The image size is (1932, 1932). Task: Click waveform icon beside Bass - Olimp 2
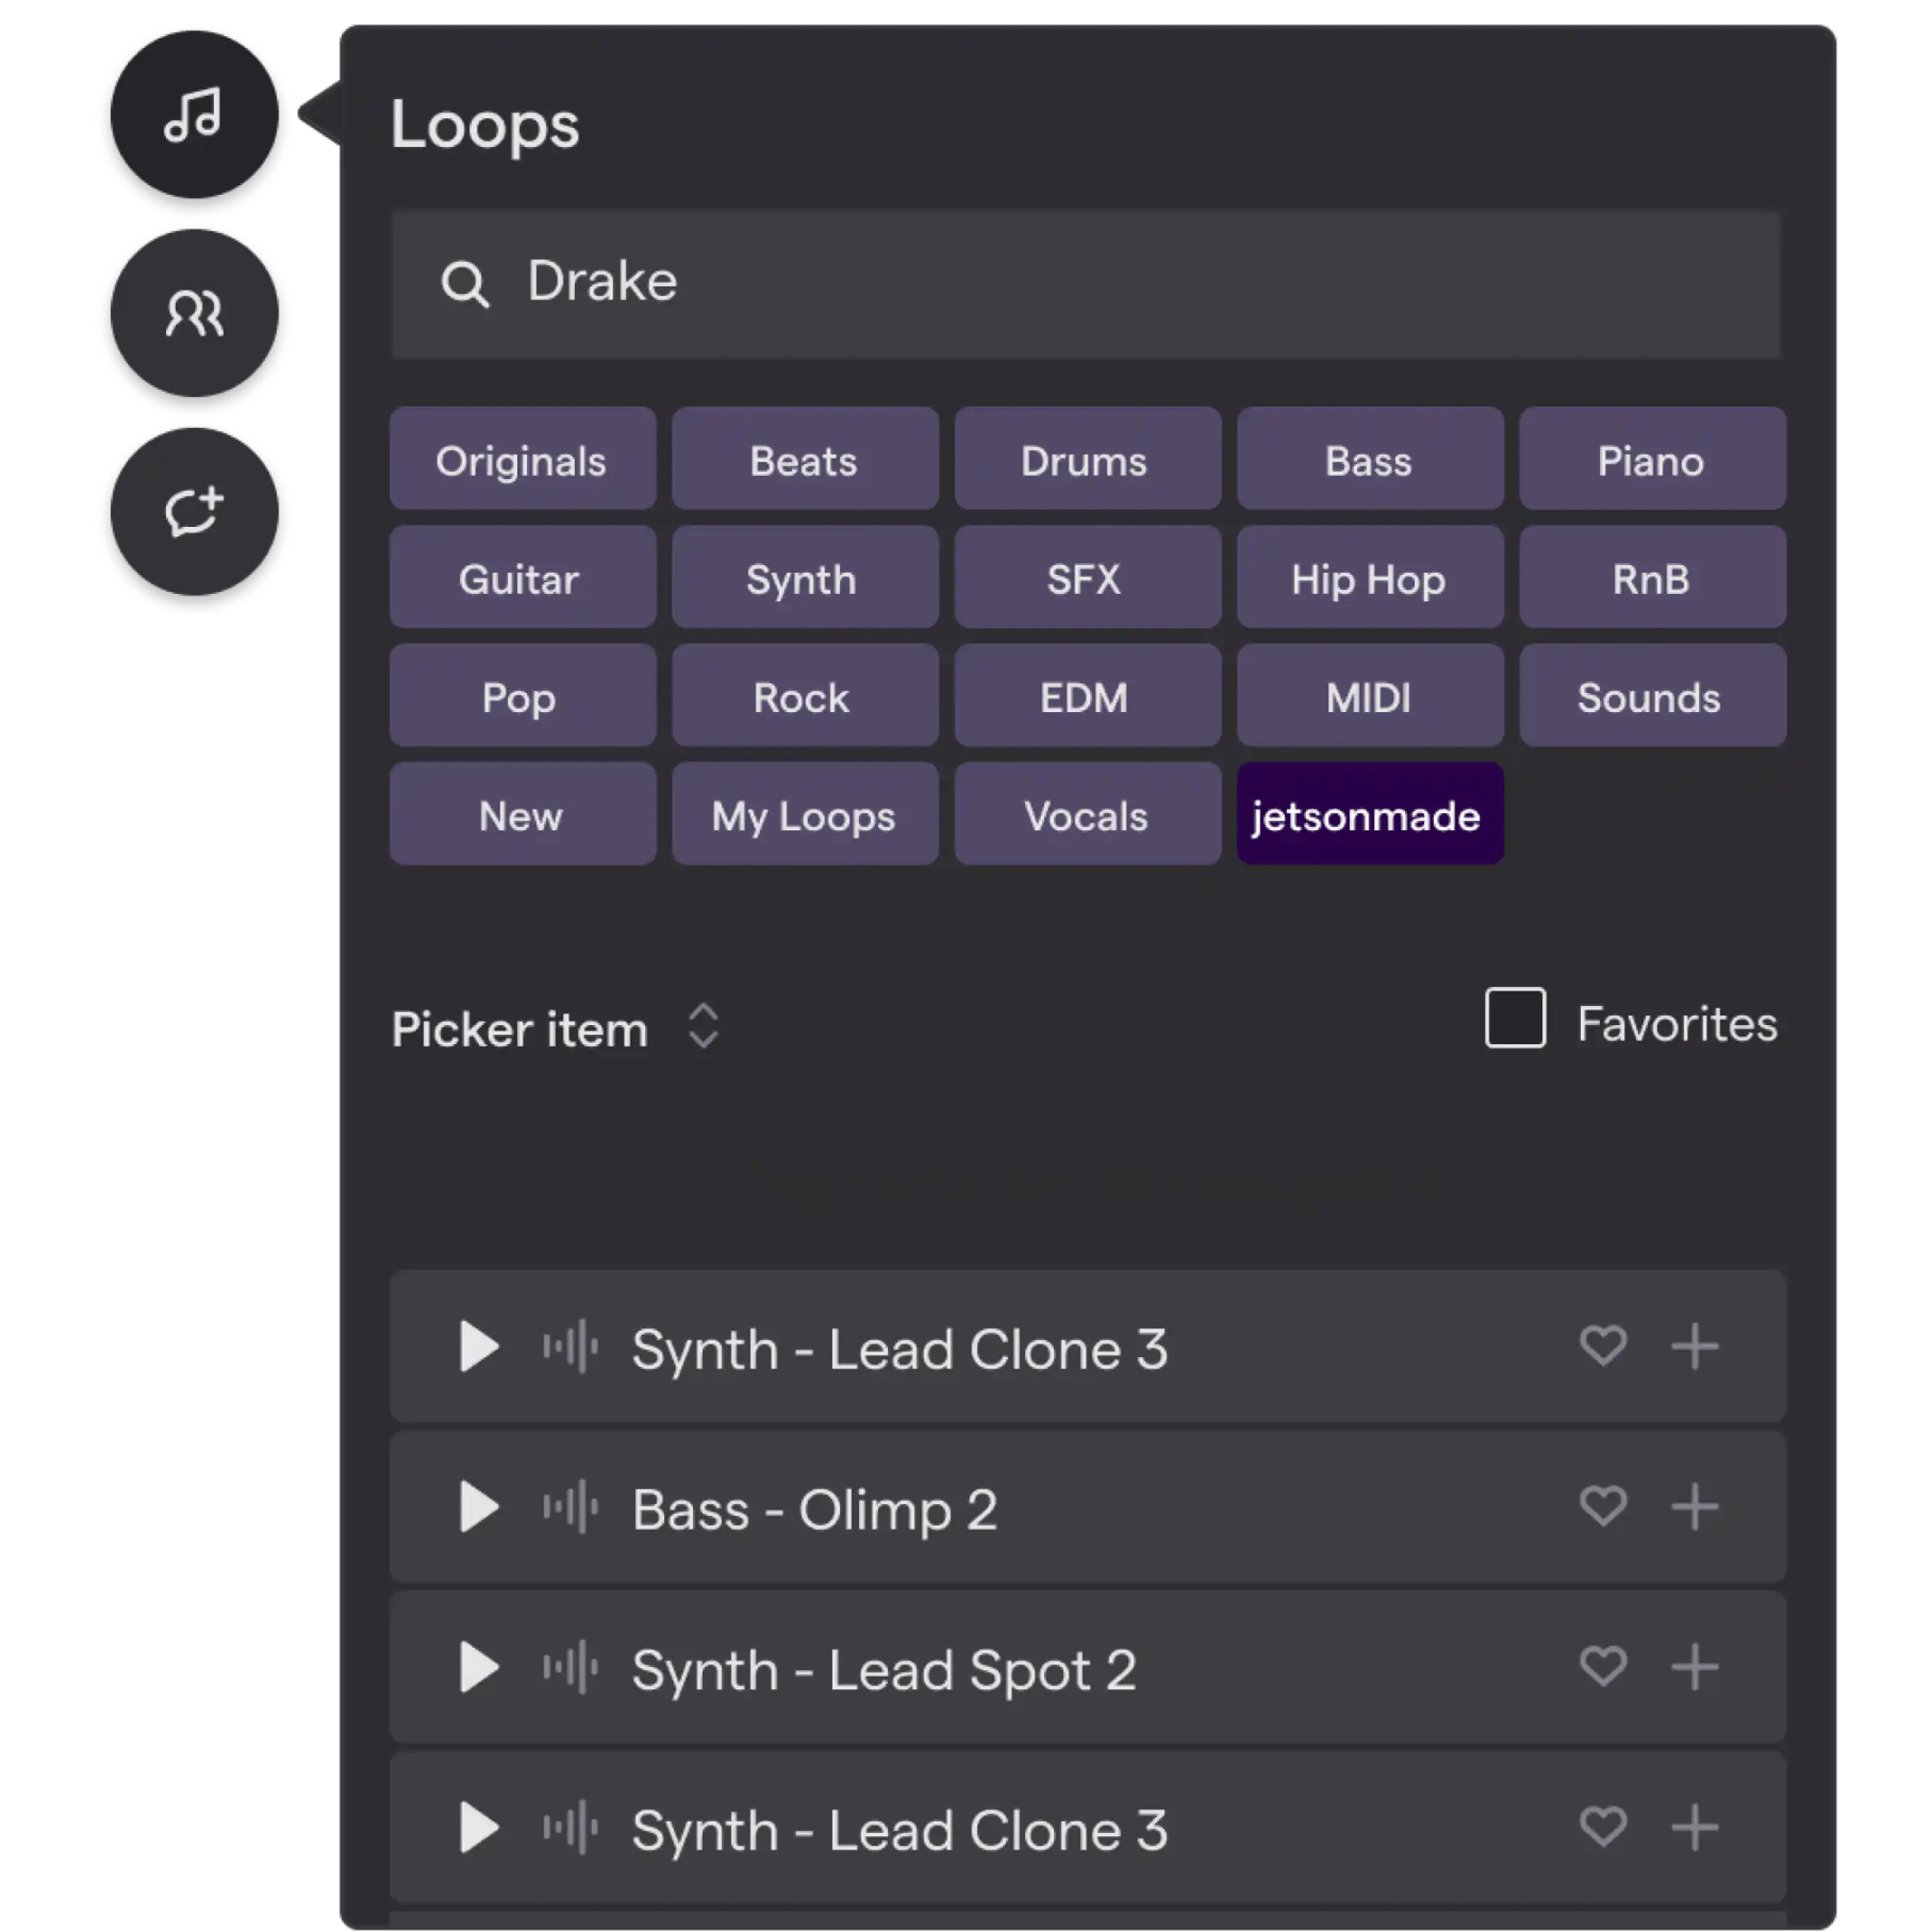pyautogui.click(x=570, y=1507)
